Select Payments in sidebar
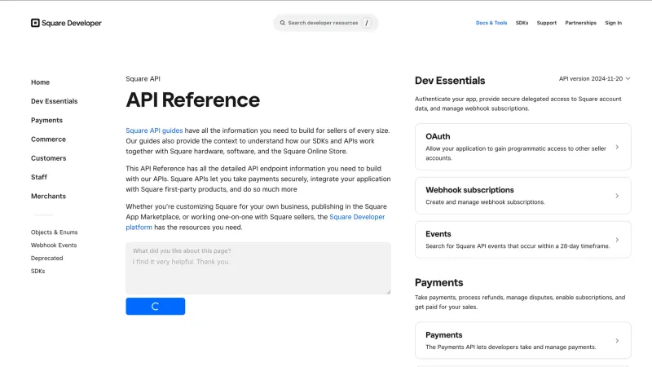The width and height of the screenshot is (652, 367). [x=46, y=120]
